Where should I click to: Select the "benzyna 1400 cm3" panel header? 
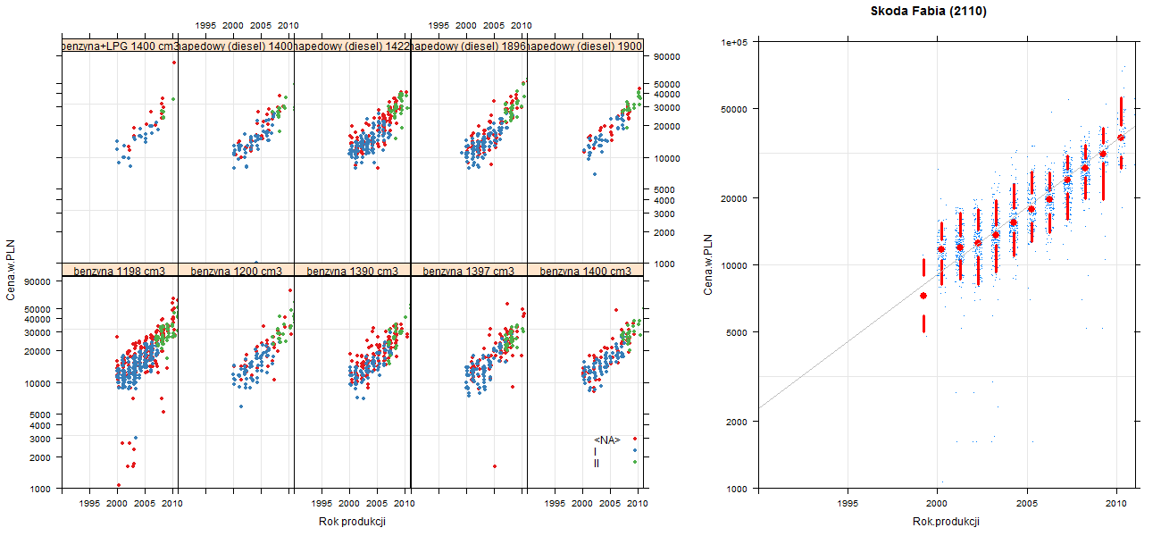(586, 270)
